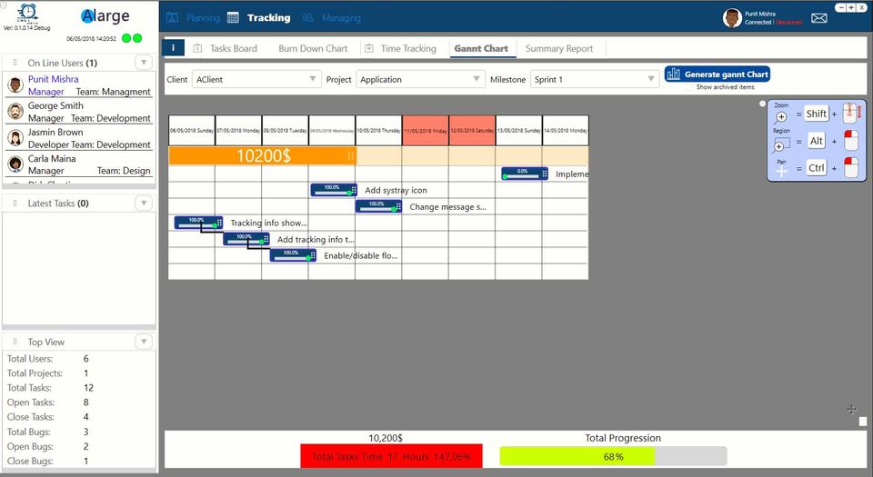Click the Alarge clock logo icon
The height and width of the screenshot is (477, 873).
pyautogui.click(x=27, y=13)
